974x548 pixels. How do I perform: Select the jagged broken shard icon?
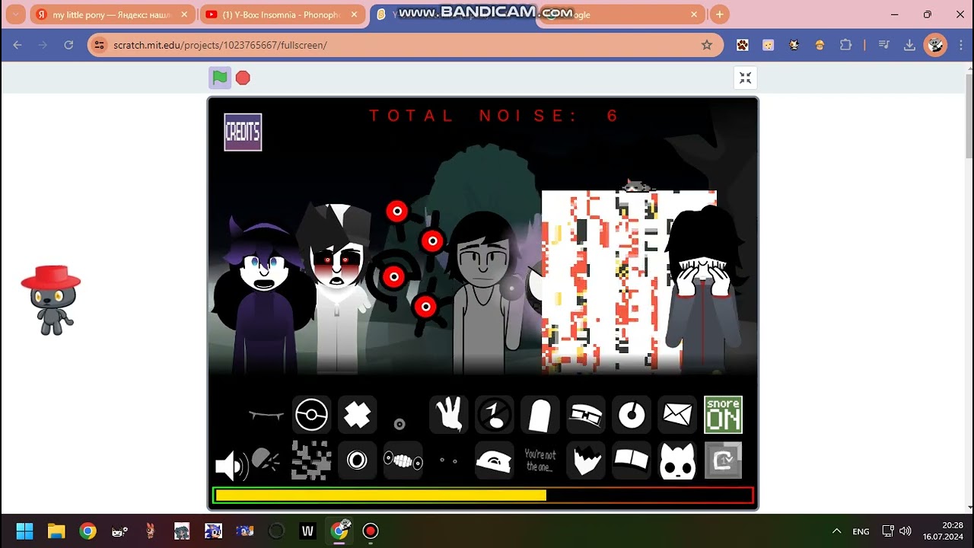click(586, 460)
